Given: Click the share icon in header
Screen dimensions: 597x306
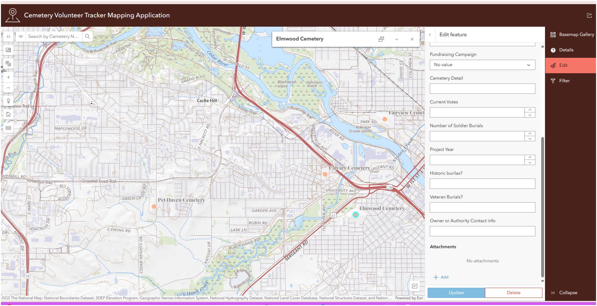Looking at the screenshot, I should [x=589, y=15].
